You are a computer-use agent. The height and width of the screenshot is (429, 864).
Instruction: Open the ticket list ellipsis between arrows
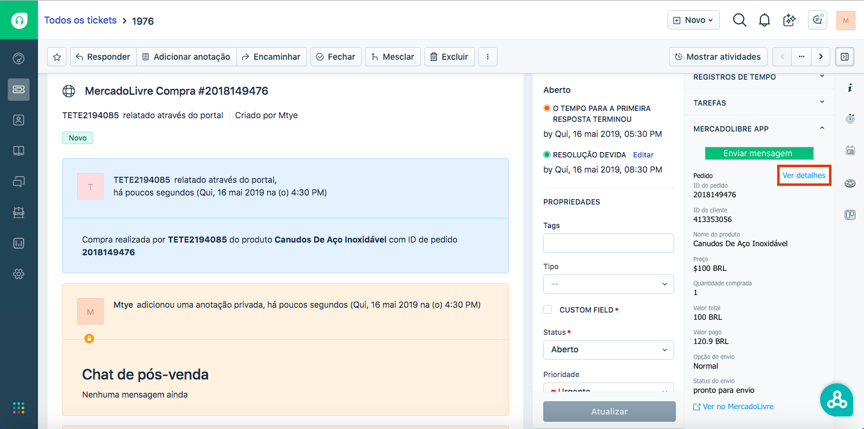(801, 57)
